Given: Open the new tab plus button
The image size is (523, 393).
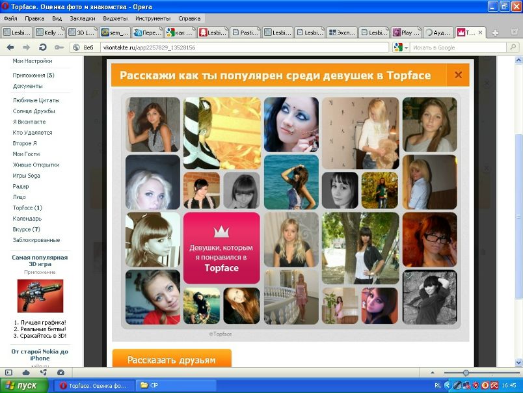Looking at the screenshot, I should click(x=496, y=33).
